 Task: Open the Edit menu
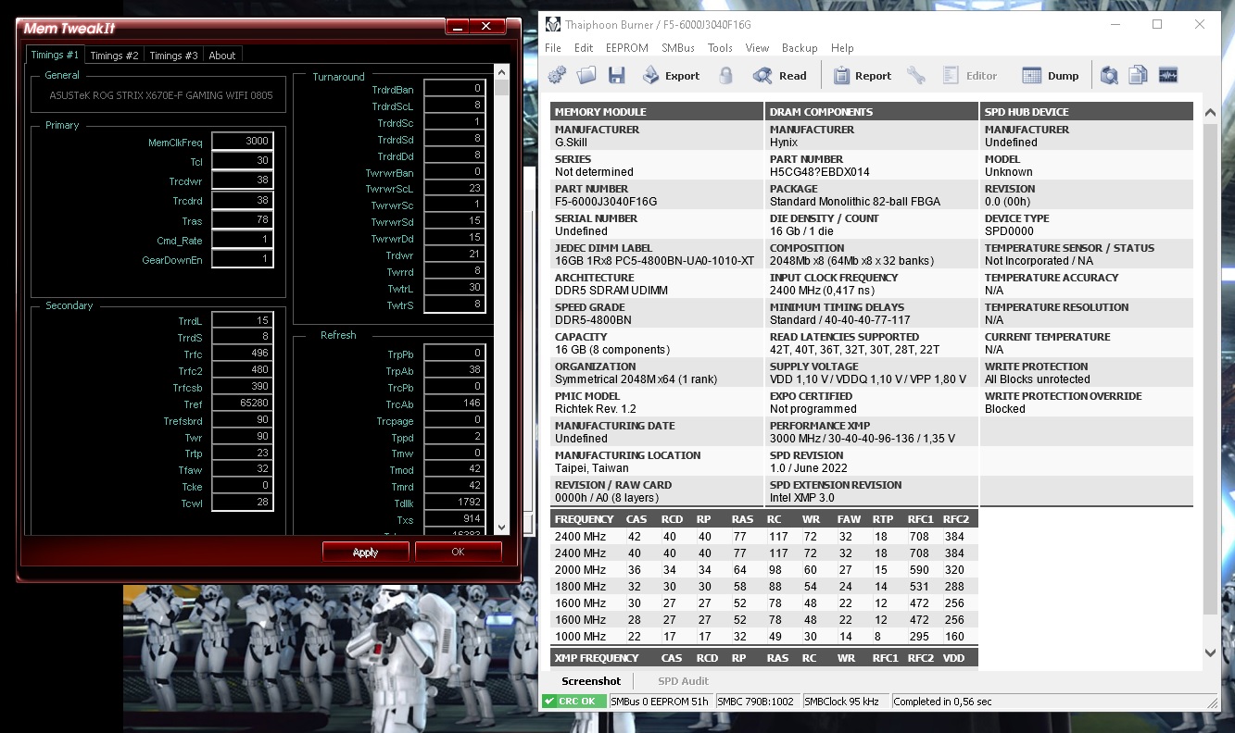point(584,48)
